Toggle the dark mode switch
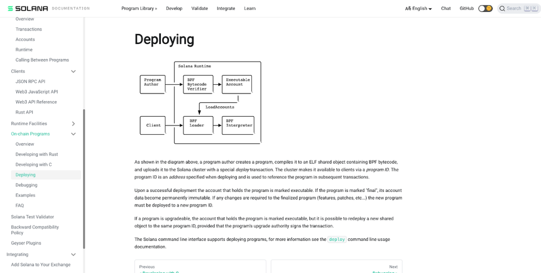The width and height of the screenshot is (541, 273). point(485,9)
